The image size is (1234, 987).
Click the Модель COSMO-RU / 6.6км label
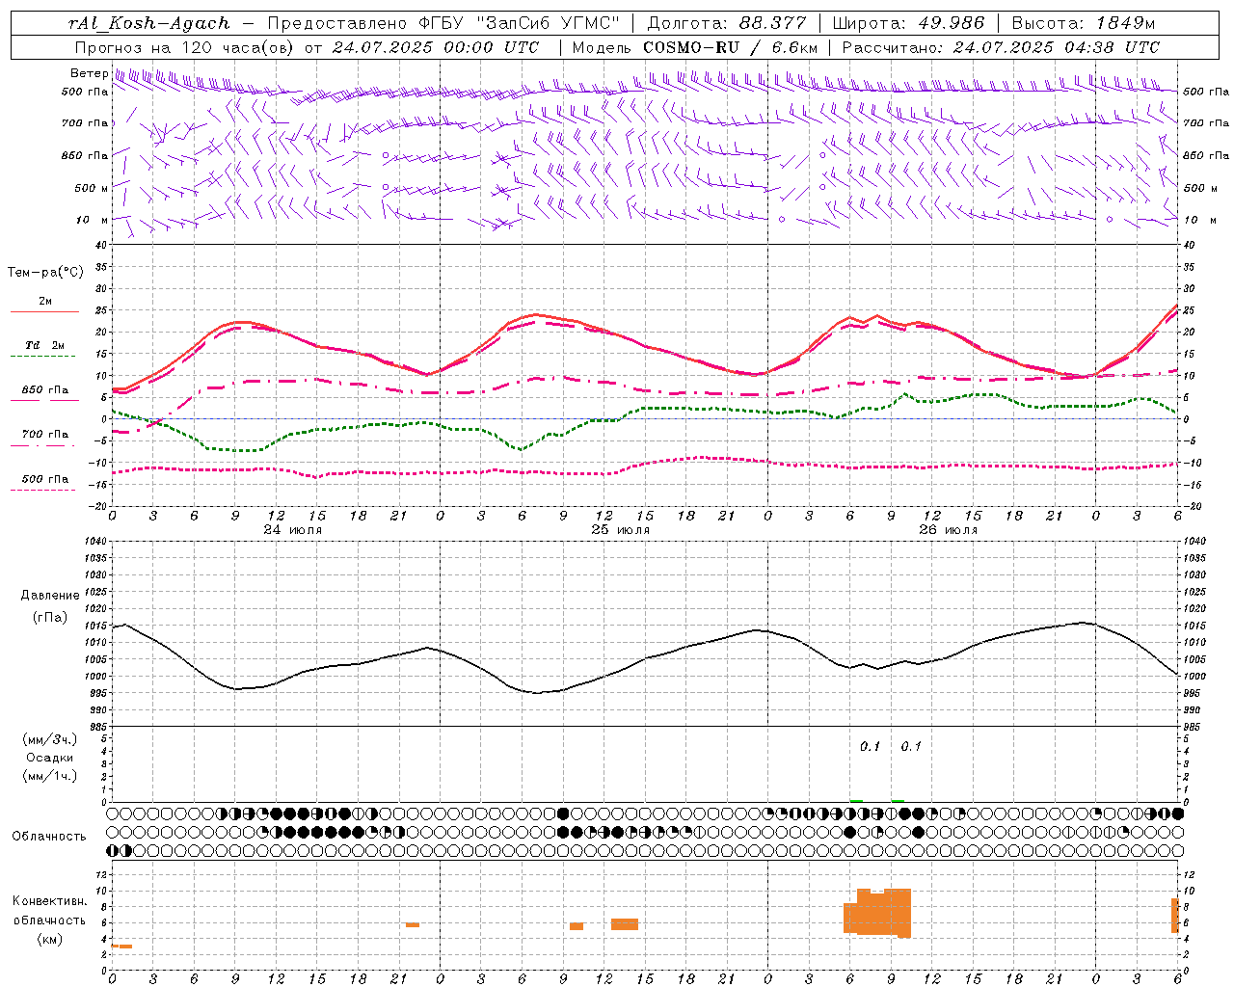click(695, 47)
